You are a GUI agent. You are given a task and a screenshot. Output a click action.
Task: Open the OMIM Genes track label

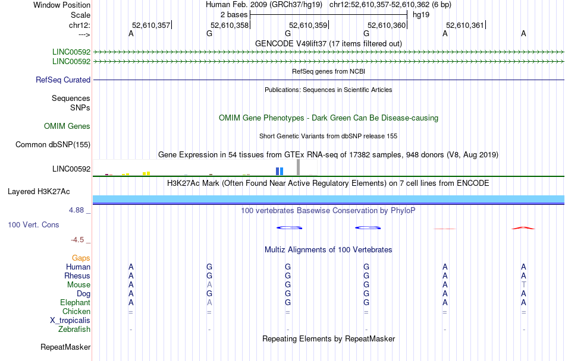point(67,126)
